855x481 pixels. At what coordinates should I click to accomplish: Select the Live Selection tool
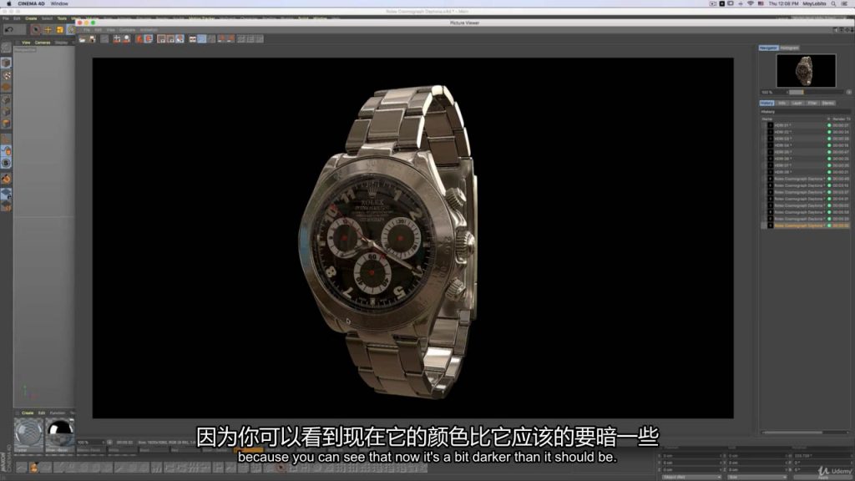click(x=35, y=29)
